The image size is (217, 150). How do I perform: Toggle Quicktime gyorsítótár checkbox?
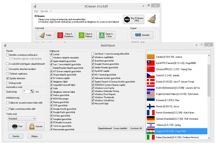[x=93, y=61]
